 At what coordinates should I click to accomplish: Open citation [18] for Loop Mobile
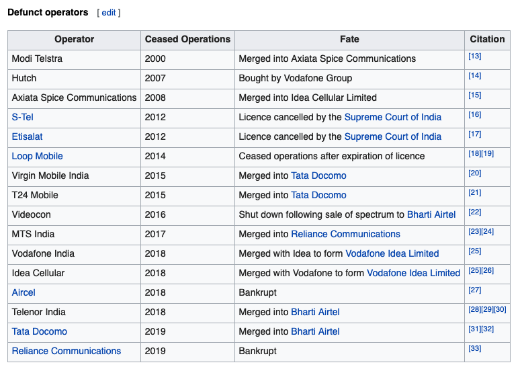coord(474,153)
